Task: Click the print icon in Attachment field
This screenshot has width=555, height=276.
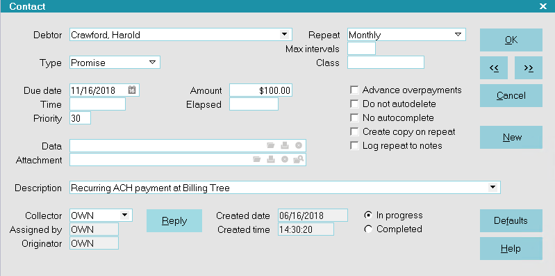Action: [x=271, y=160]
